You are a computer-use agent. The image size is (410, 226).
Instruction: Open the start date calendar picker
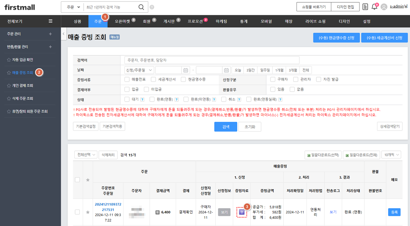tap(185, 70)
